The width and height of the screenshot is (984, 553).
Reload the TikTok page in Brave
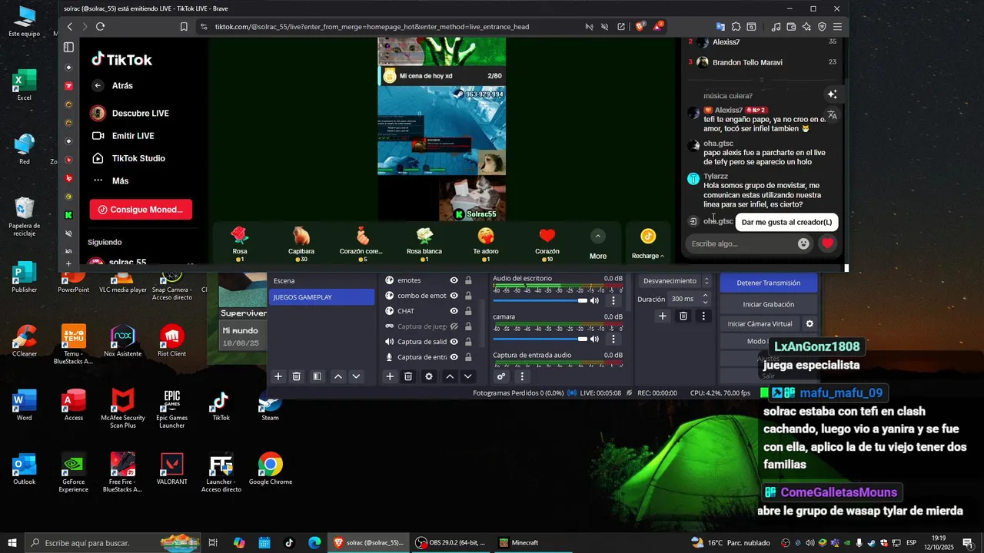(x=100, y=27)
